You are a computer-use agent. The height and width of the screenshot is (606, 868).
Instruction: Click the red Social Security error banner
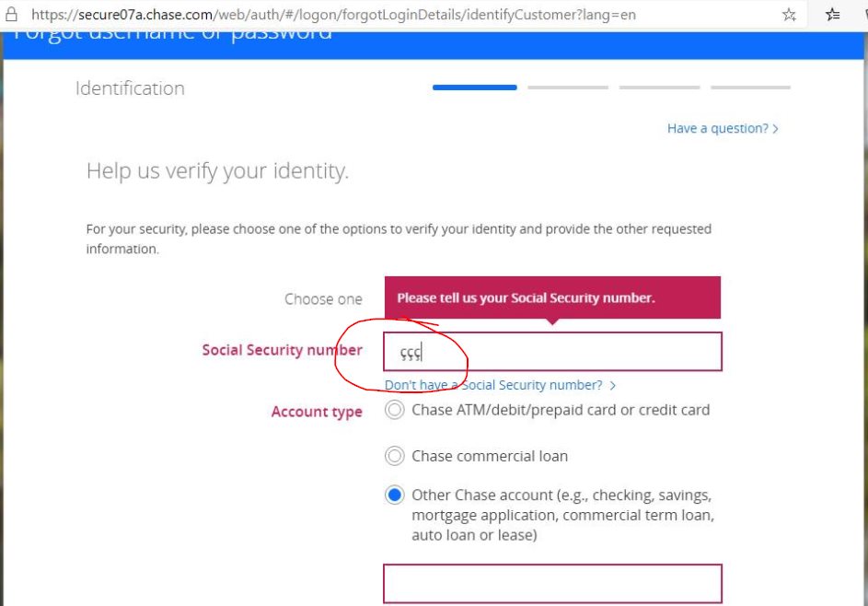[552, 297]
